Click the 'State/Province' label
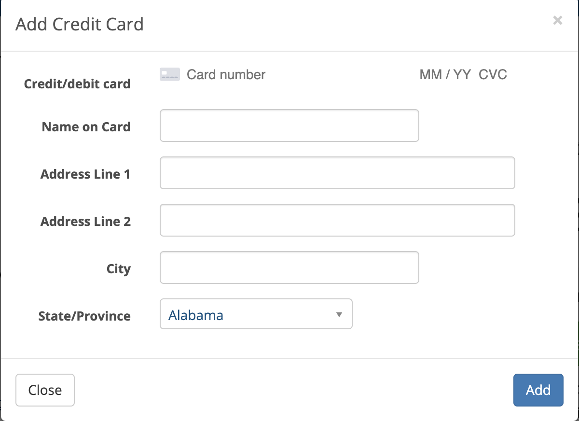This screenshot has width=579, height=421. coord(84,316)
